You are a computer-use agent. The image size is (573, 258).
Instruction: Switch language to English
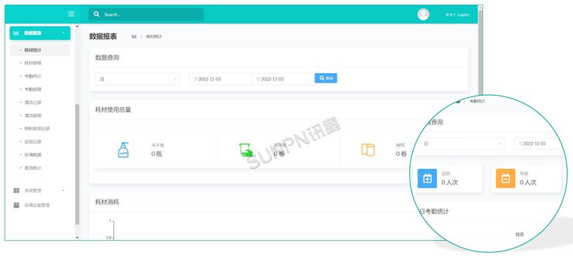[463, 15]
